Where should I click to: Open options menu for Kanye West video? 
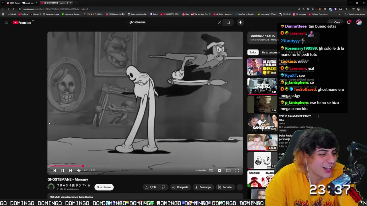click(x=318, y=116)
